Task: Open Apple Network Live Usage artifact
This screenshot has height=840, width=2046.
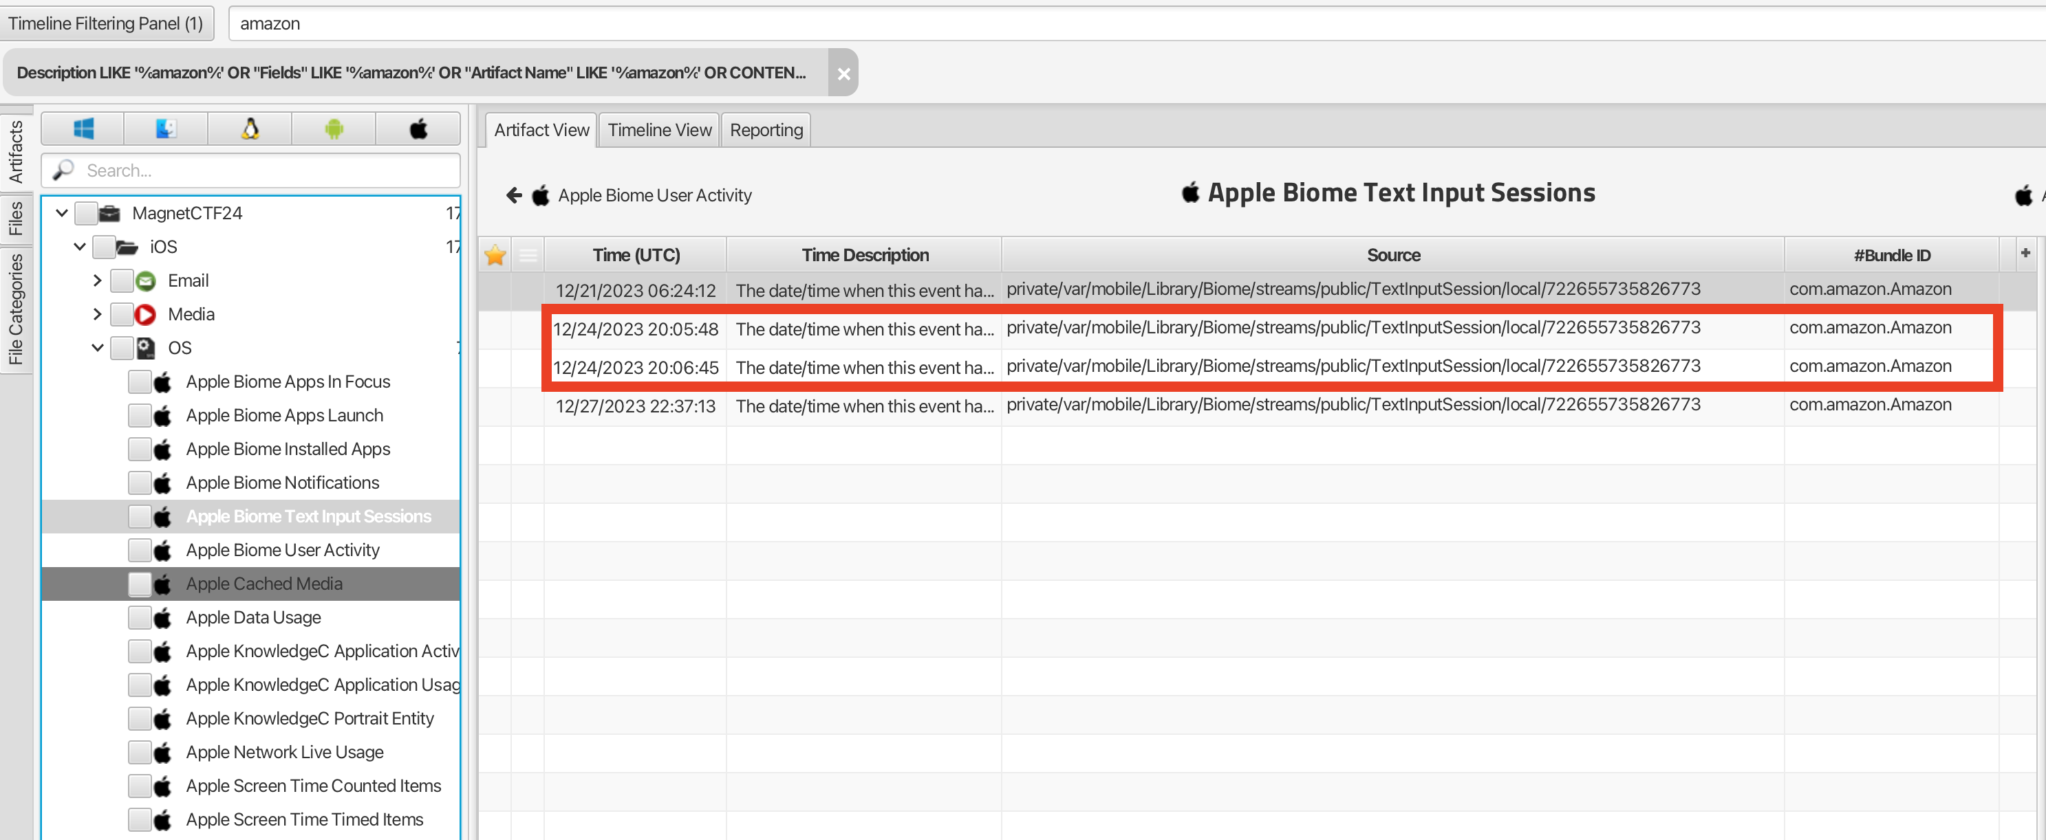Action: point(284,752)
